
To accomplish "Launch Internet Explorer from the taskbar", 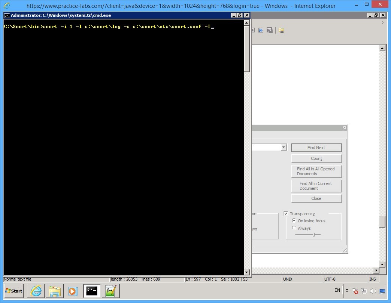I will (36, 291).
